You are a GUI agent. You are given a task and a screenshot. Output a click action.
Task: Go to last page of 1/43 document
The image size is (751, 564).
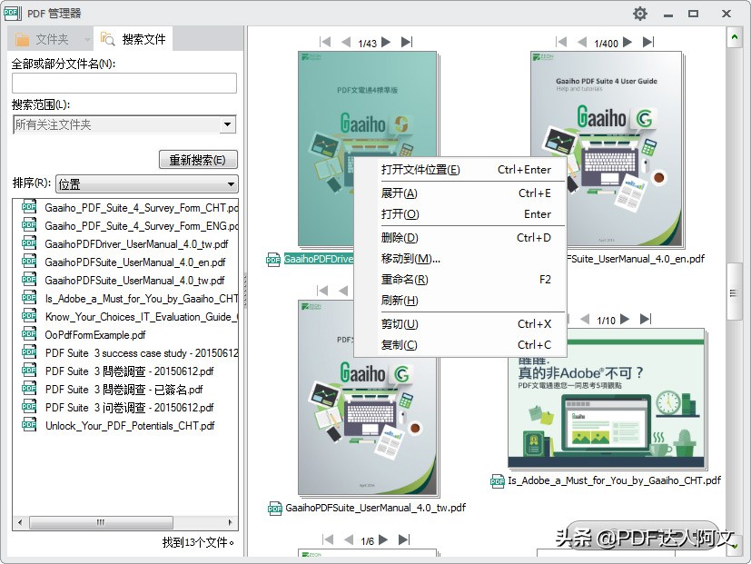pyautogui.click(x=407, y=42)
